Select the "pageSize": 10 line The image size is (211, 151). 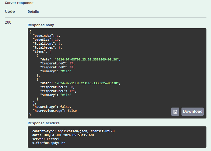[x=46, y=40]
